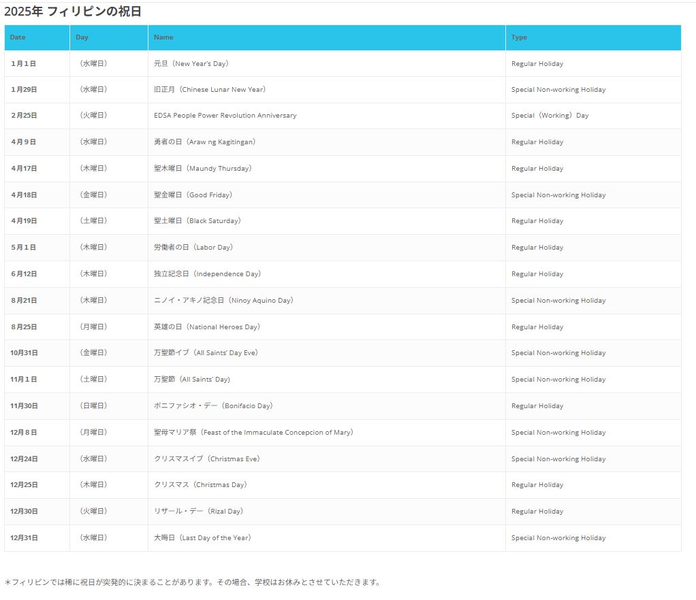Image resolution: width=696 pixels, height=600 pixels.
Task: Click EDSA People Power Revolution Anniversary
Action: pyautogui.click(x=225, y=115)
